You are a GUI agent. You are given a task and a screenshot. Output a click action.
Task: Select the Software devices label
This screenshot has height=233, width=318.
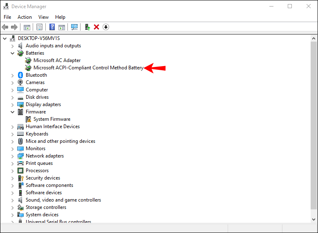(44, 193)
